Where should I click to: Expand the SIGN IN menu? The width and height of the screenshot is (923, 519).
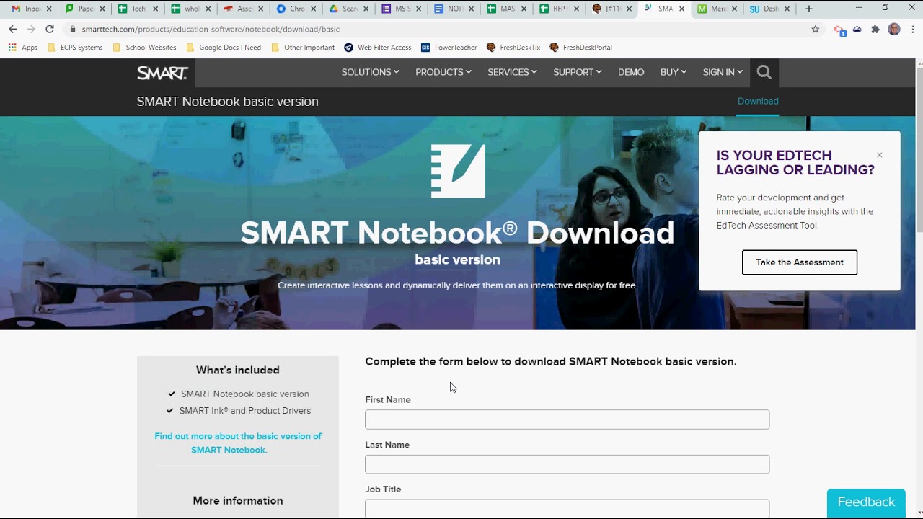click(723, 72)
